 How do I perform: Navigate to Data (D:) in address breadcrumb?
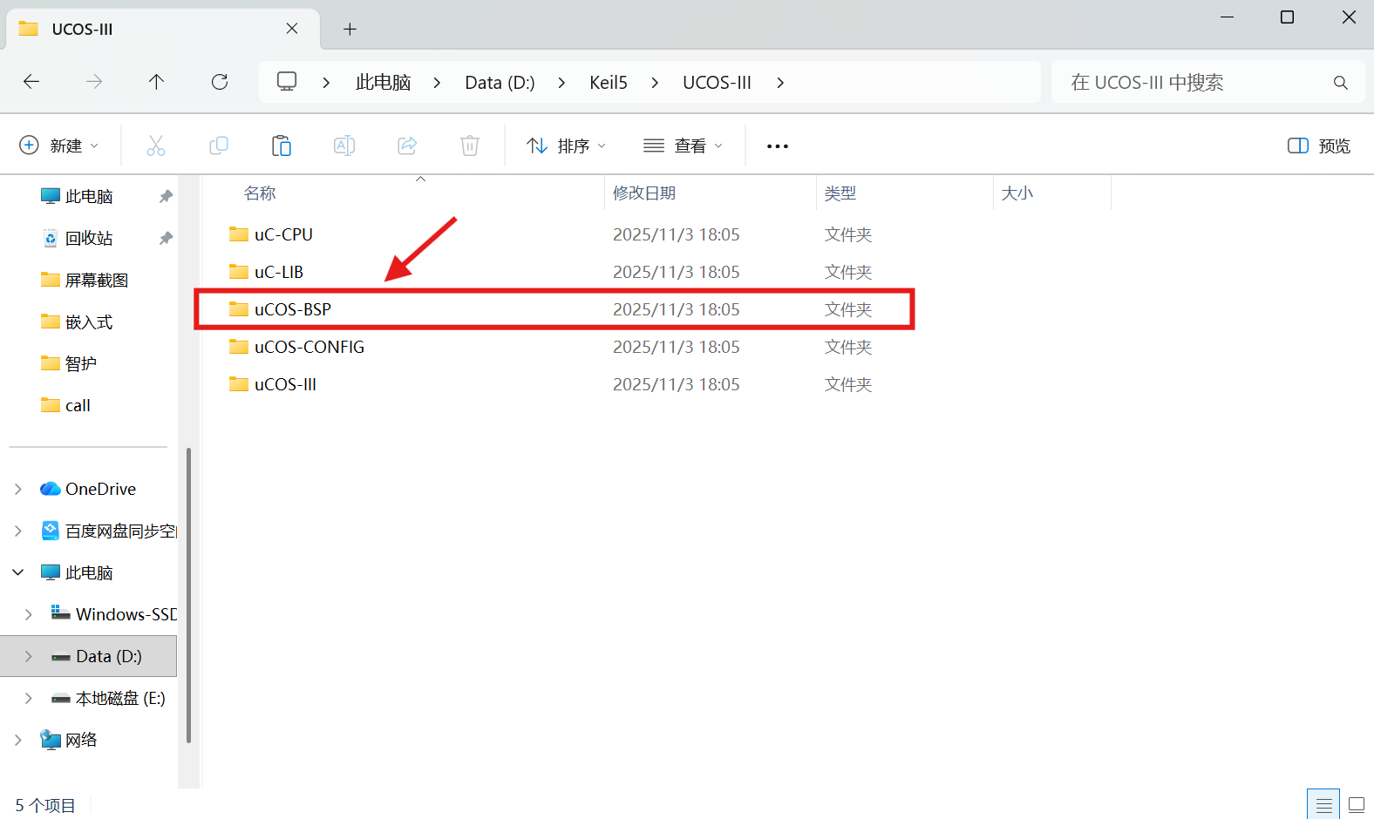coord(500,82)
